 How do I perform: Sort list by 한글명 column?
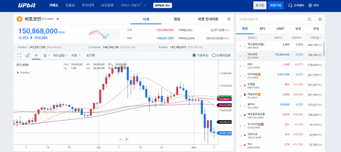[x=252, y=38]
